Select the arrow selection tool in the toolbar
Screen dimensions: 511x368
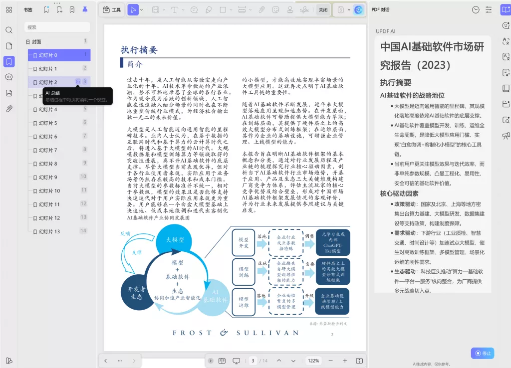[132, 9]
